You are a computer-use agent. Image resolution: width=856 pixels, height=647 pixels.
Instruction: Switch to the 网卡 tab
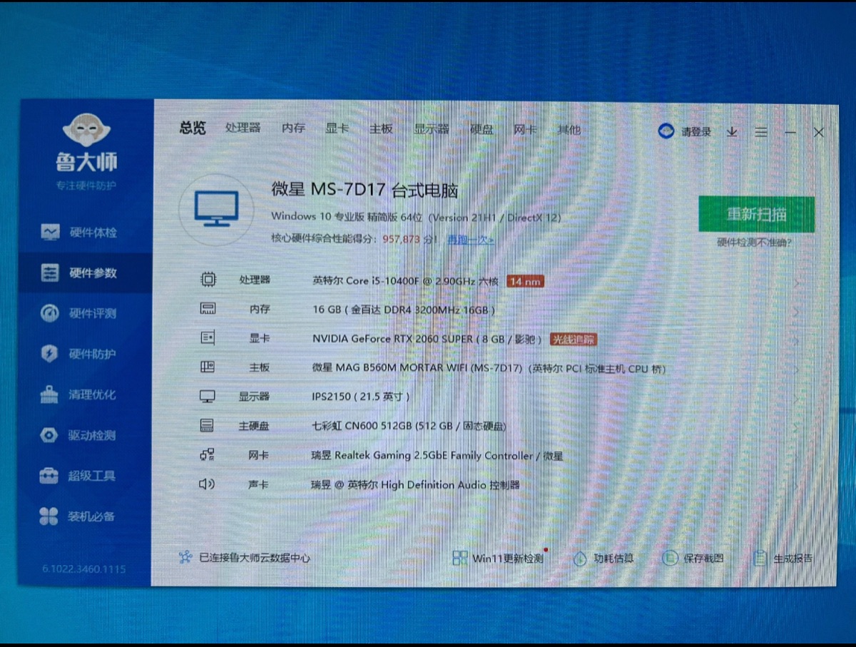pos(526,130)
